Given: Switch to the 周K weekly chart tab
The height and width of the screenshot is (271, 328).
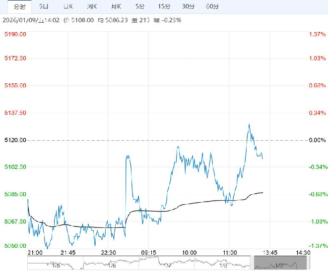Looking at the screenshot, I should coord(92,6).
